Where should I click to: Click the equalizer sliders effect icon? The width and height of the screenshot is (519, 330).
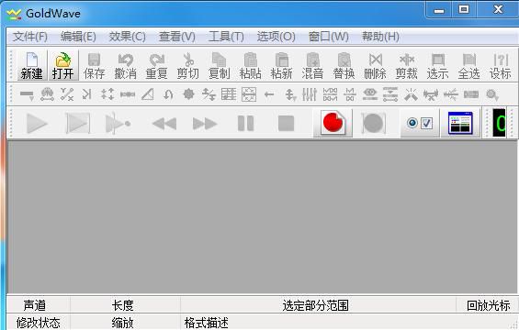tap(310, 94)
